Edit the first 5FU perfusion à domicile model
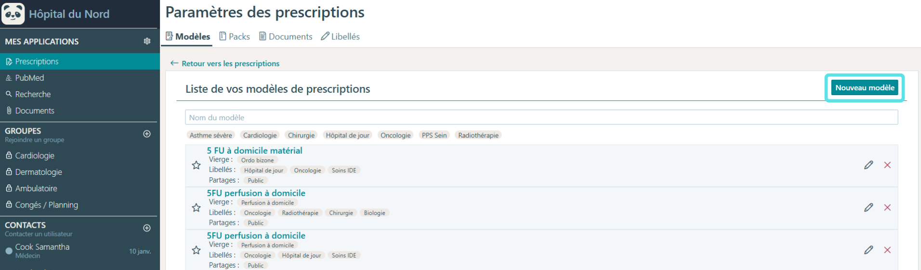This screenshot has width=921, height=270. 868,208
